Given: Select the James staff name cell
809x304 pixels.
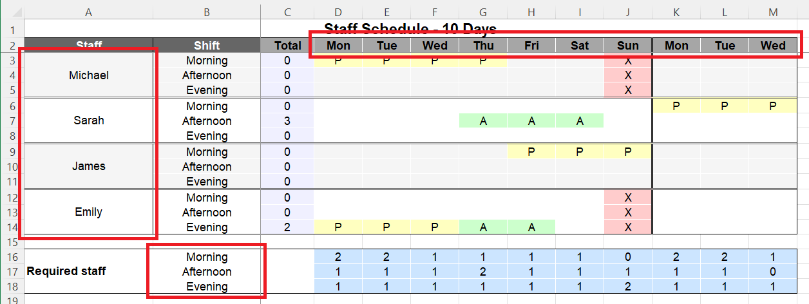Looking at the screenshot, I should click(88, 166).
